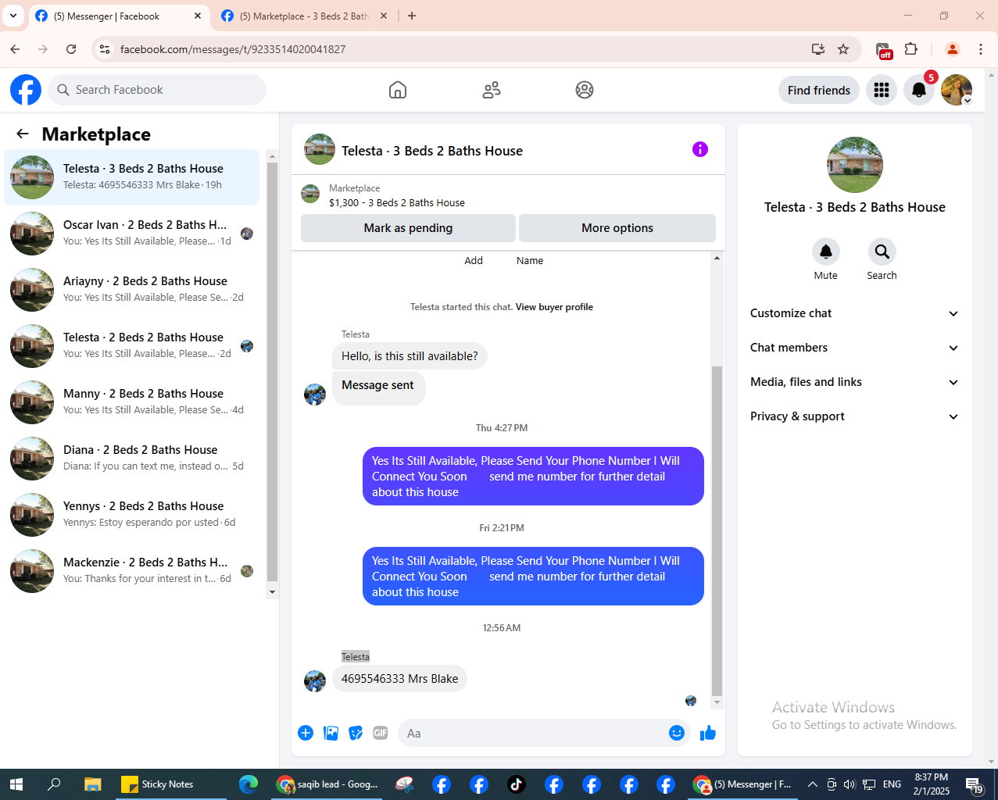The width and height of the screenshot is (998, 800).
Task: Open the Groups icon in top navigation
Action: (585, 90)
